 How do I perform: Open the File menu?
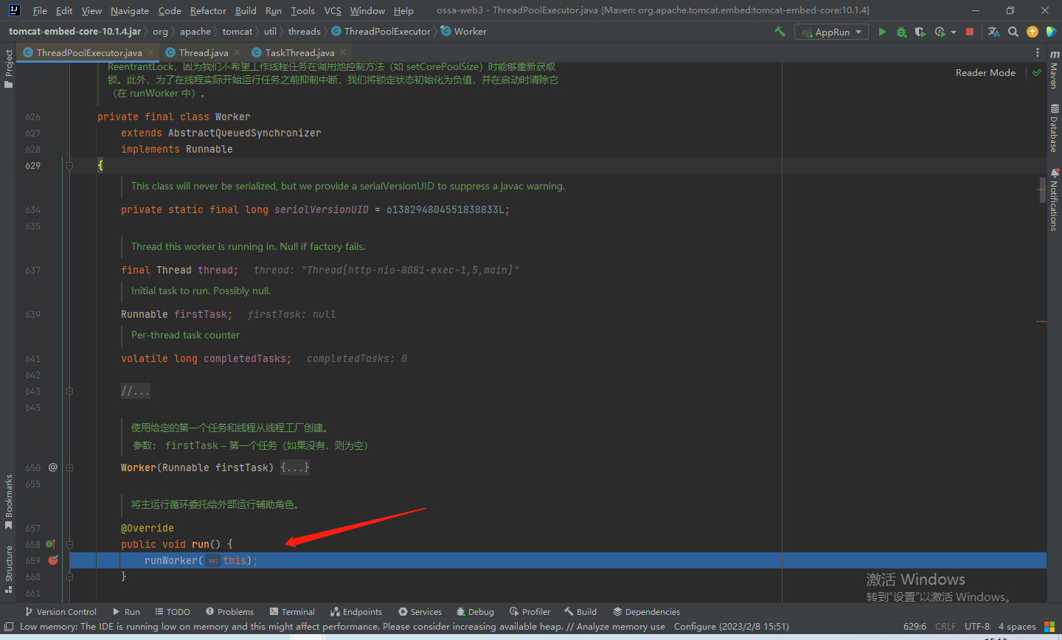(40, 10)
